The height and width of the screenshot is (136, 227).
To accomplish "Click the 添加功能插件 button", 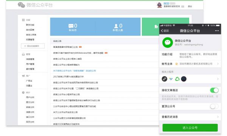I will pos(33,46).
